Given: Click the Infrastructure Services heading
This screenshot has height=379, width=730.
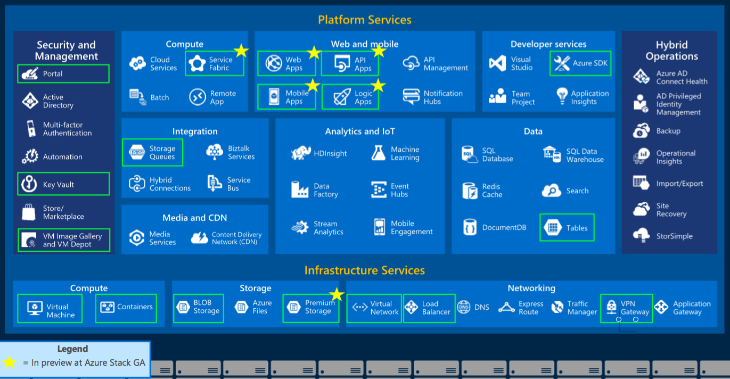Looking at the screenshot, I should [x=365, y=270].
